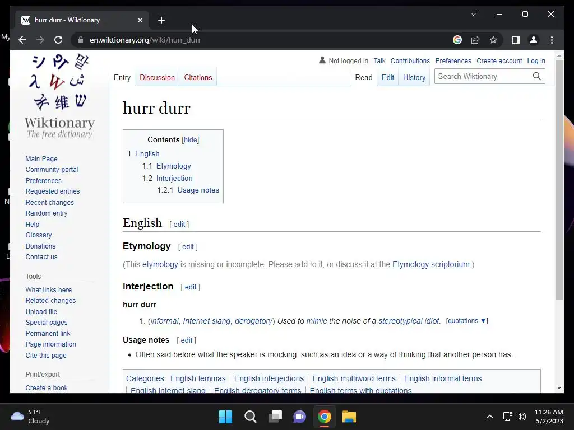Go back to previous page in Chrome
574x430 pixels.
[x=22, y=40]
